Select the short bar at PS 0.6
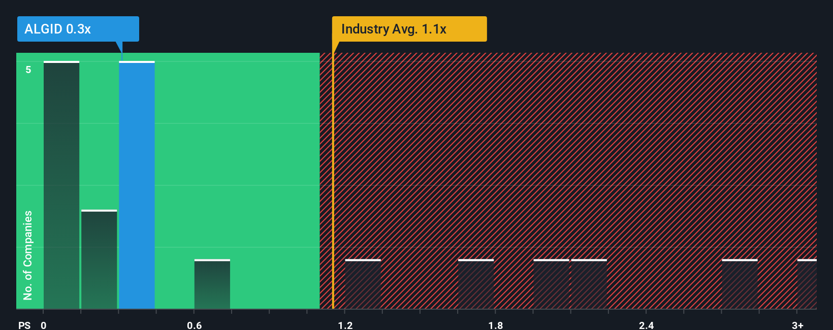 coord(212,284)
